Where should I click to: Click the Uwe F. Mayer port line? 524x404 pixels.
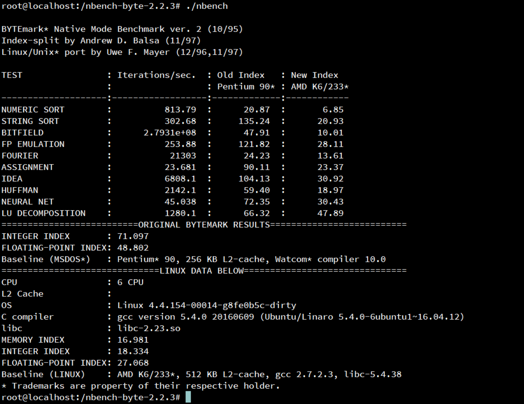122,52
